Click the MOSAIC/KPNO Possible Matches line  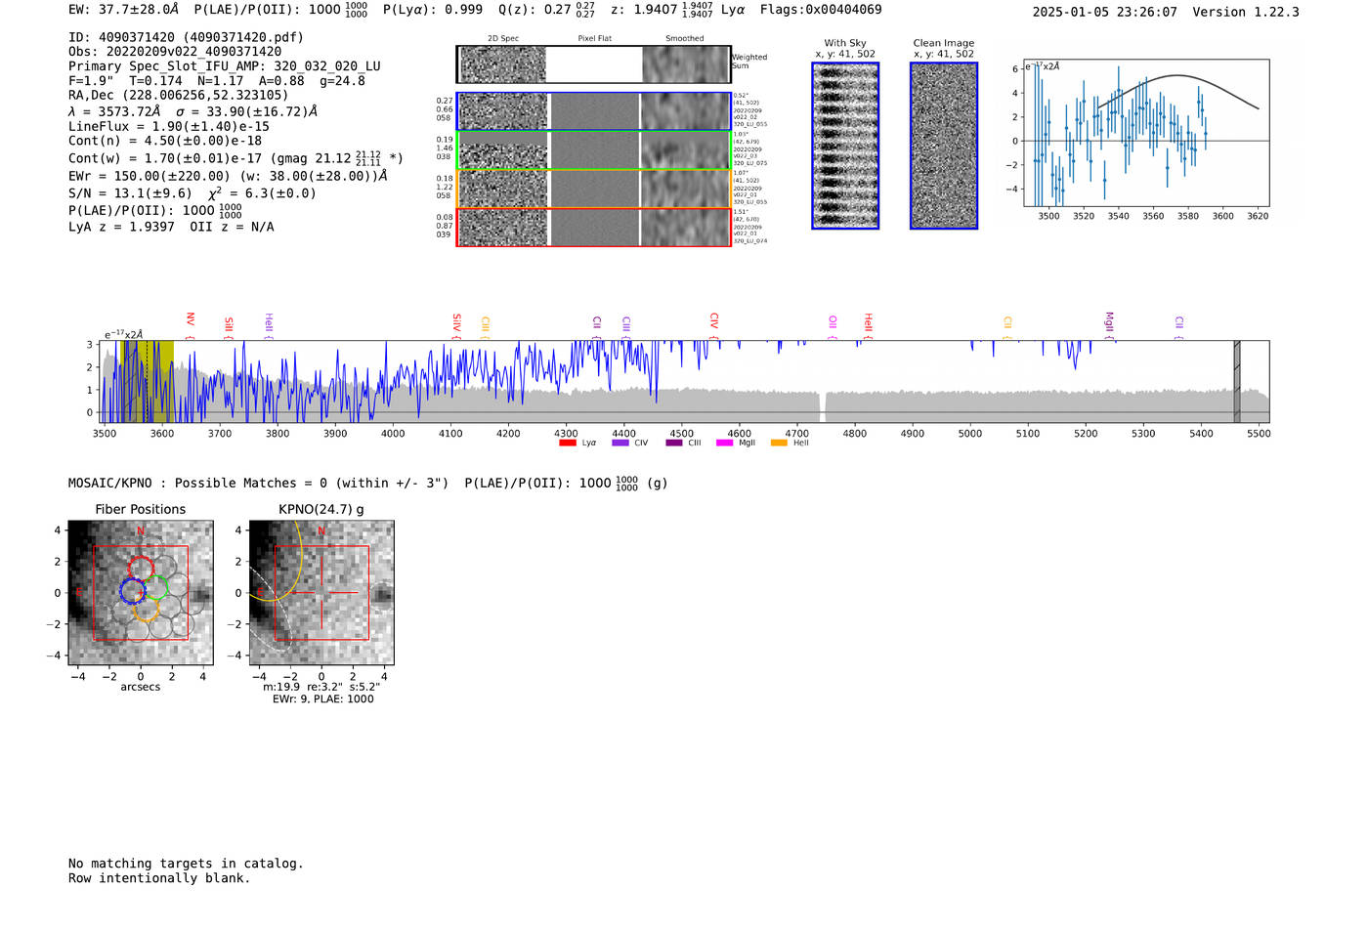point(368,483)
